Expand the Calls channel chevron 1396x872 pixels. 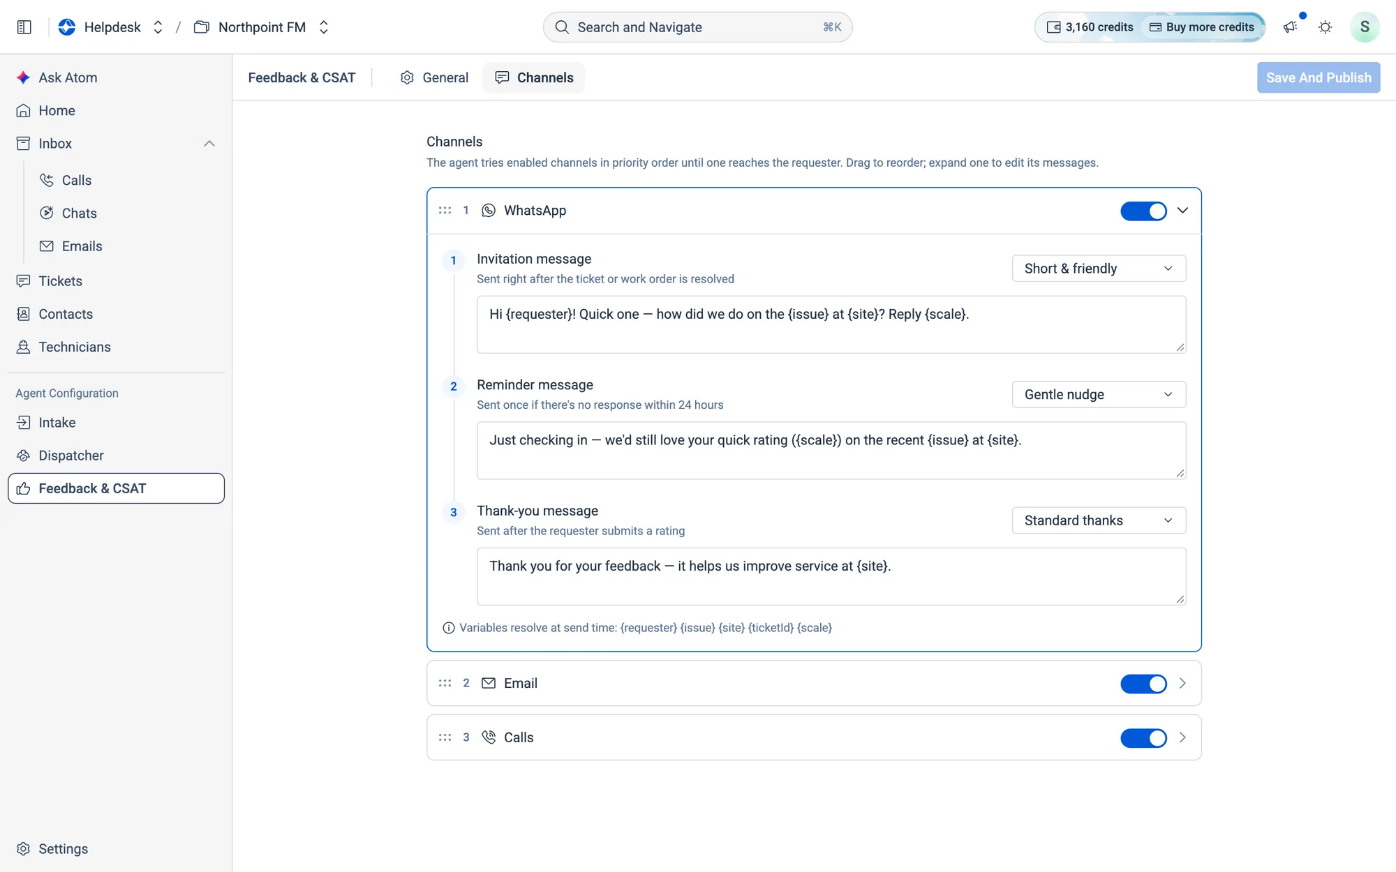(1182, 737)
